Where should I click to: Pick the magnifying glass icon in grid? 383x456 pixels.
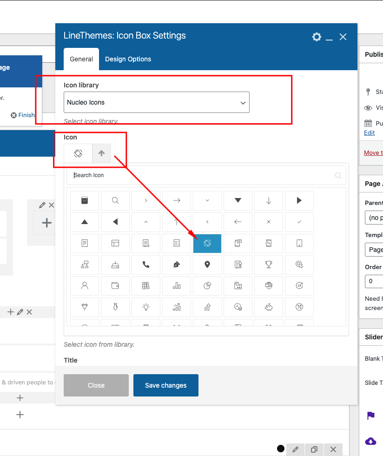115,200
